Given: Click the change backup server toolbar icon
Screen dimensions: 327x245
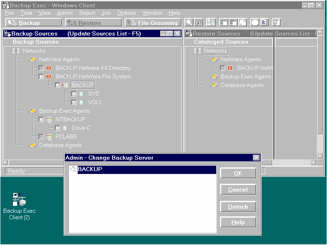Looking at the screenshot, I should pos(211,22).
